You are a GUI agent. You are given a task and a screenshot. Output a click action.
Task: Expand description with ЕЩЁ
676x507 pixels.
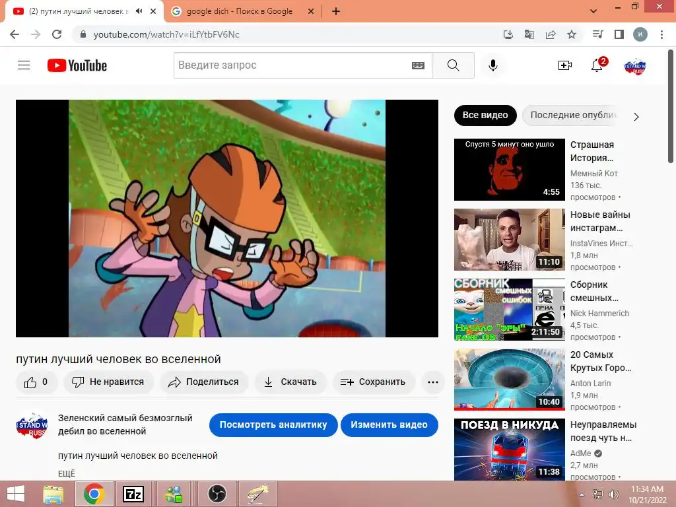click(x=67, y=473)
